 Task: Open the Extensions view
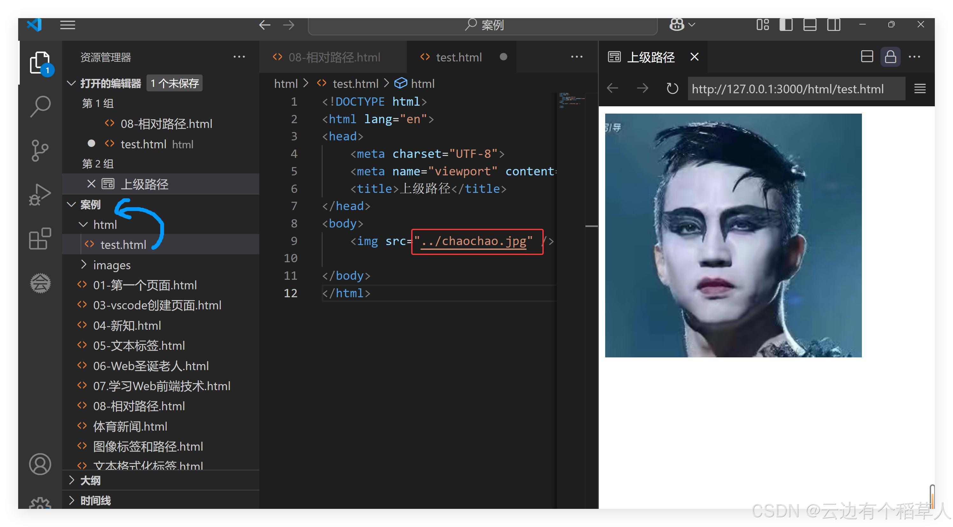tap(40, 239)
